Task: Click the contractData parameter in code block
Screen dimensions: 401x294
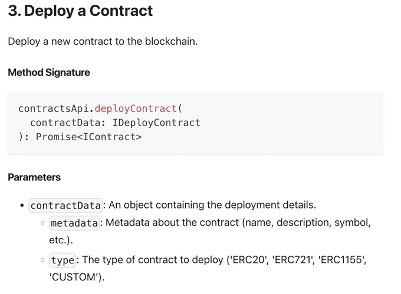Action: 65,123
